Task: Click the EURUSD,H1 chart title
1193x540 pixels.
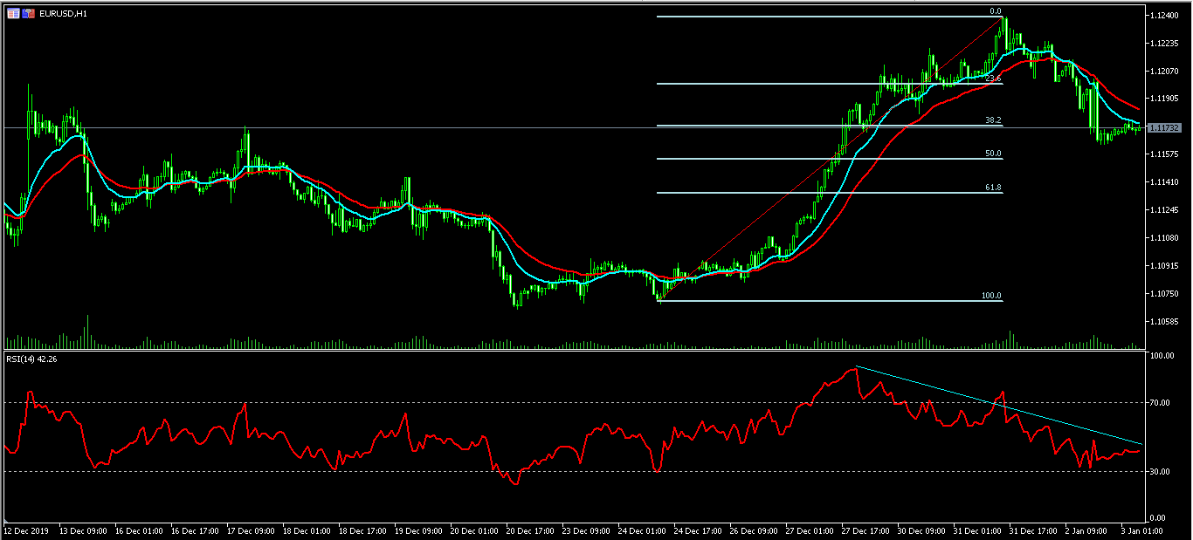Action: [x=63, y=14]
